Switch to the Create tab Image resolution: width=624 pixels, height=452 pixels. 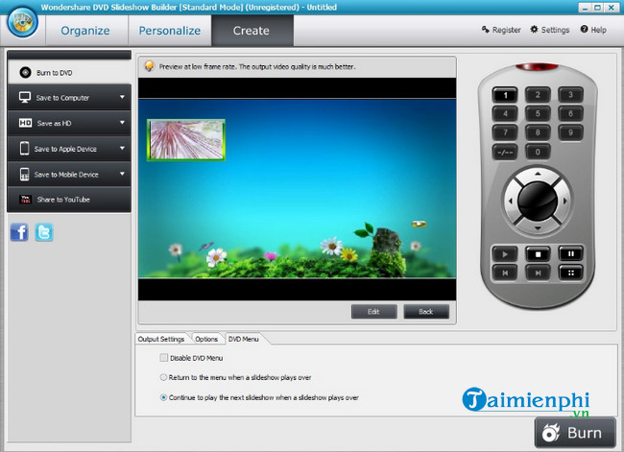click(252, 31)
